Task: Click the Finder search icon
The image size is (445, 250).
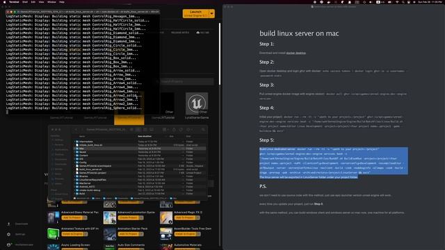Action: (x=204, y=130)
